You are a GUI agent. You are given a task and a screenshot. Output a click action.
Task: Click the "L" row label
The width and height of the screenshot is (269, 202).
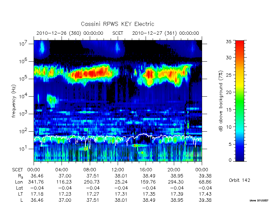click(x=22, y=200)
